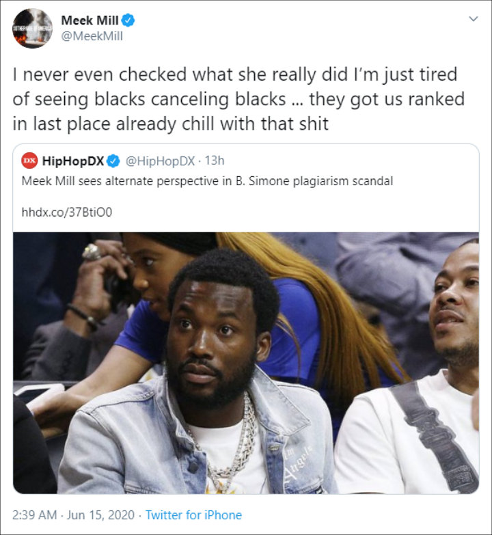Open the @MeekMill handle link
The height and width of the screenshot is (535, 492).
(92, 36)
